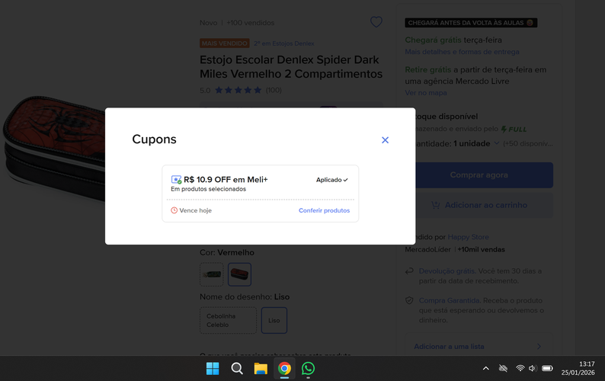Open 'Mais detalhes e formas de entrega'
This screenshot has height=381, width=605.
(x=462, y=52)
